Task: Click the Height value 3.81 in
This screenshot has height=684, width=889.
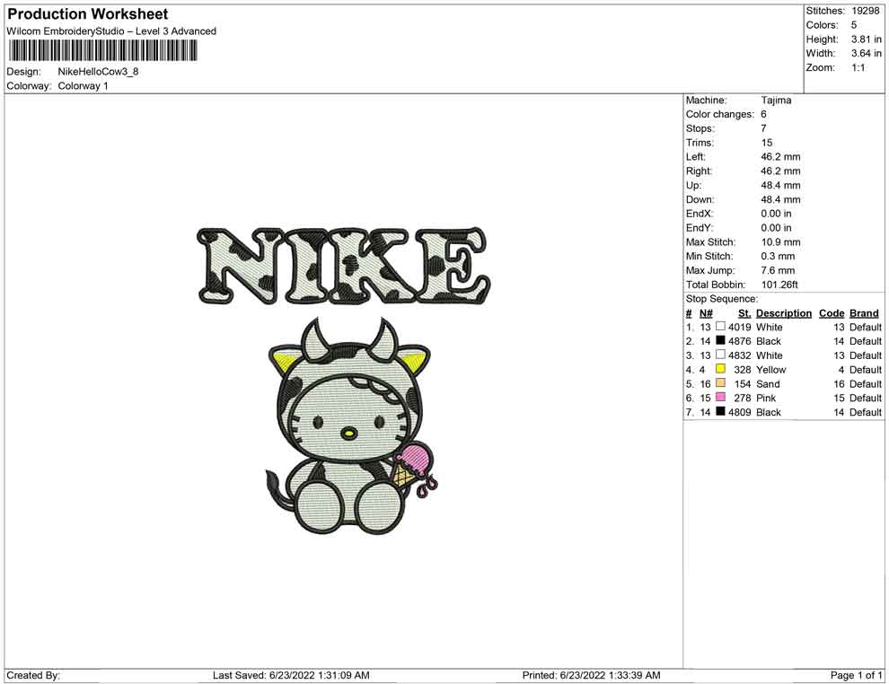Action: pyautogui.click(x=866, y=39)
